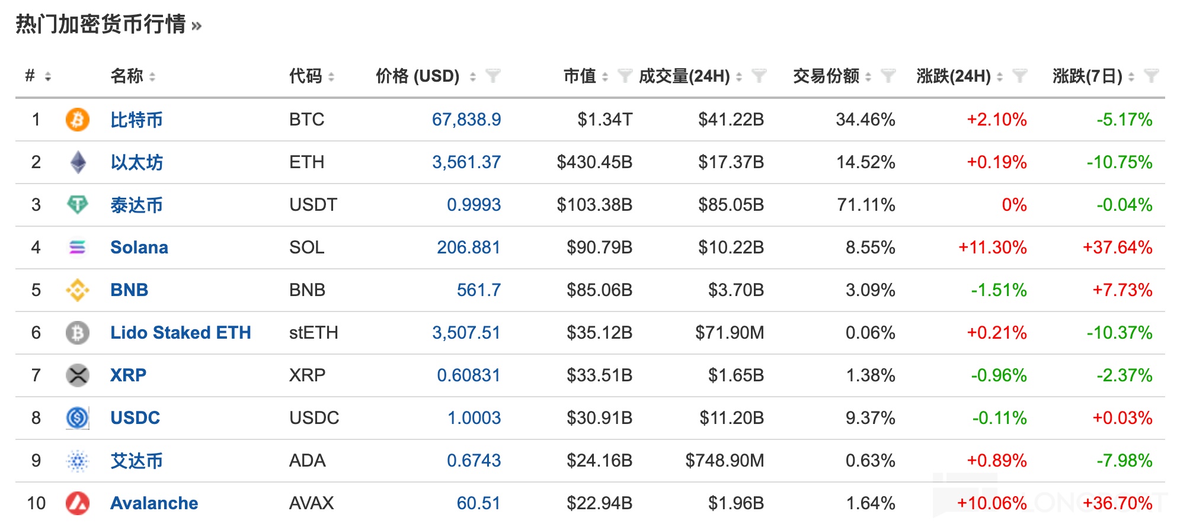This screenshot has width=1177, height=527.
Task: Click the Ethereum diamond logo icon
Action: [x=77, y=162]
